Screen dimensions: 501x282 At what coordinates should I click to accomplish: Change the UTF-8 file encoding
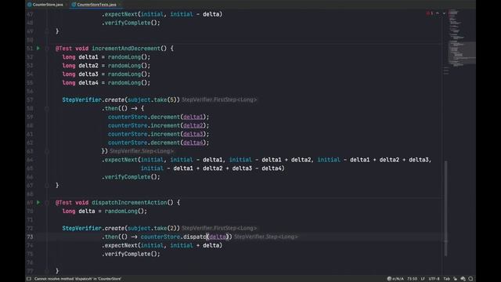(x=434, y=279)
